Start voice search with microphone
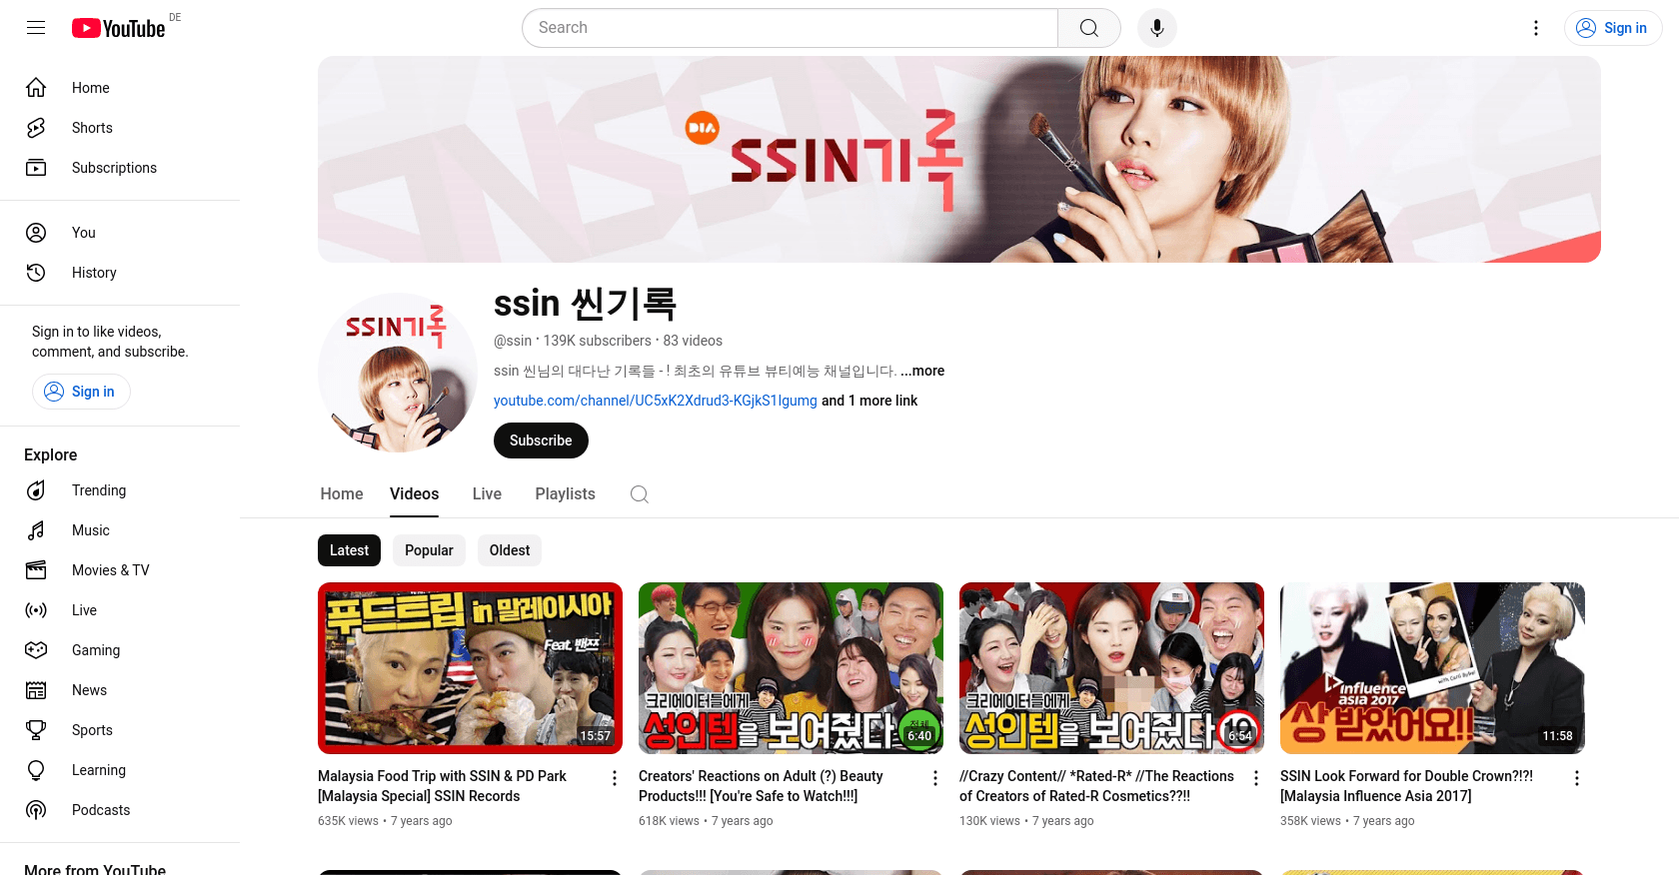The height and width of the screenshot is (875, 1679). [x=1156, y=28]
